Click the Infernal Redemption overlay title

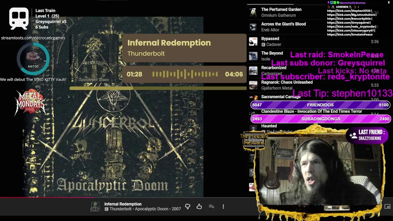tap(169, 43)
